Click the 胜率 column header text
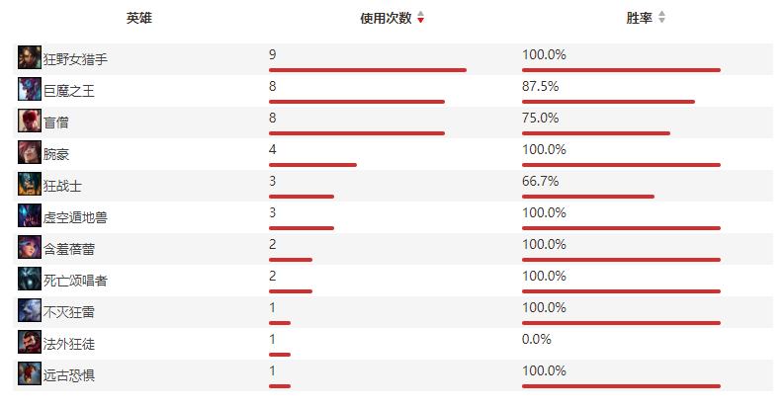Screen dimensions: 784x408 (x=639, y=18)
